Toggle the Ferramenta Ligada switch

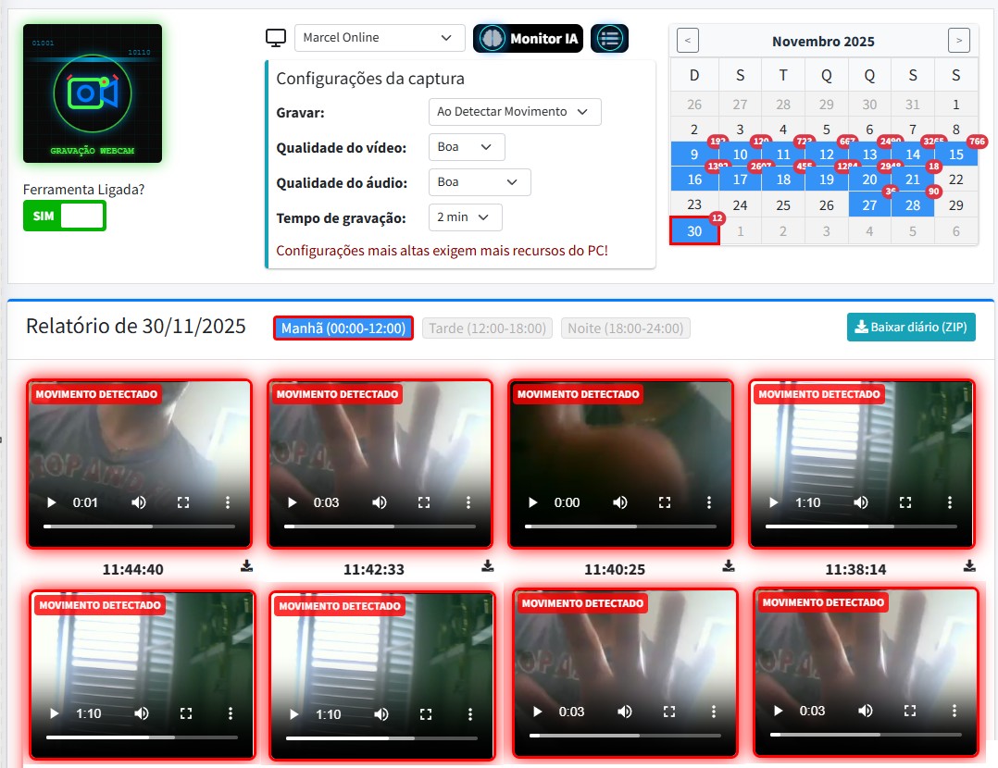(65, 216)
